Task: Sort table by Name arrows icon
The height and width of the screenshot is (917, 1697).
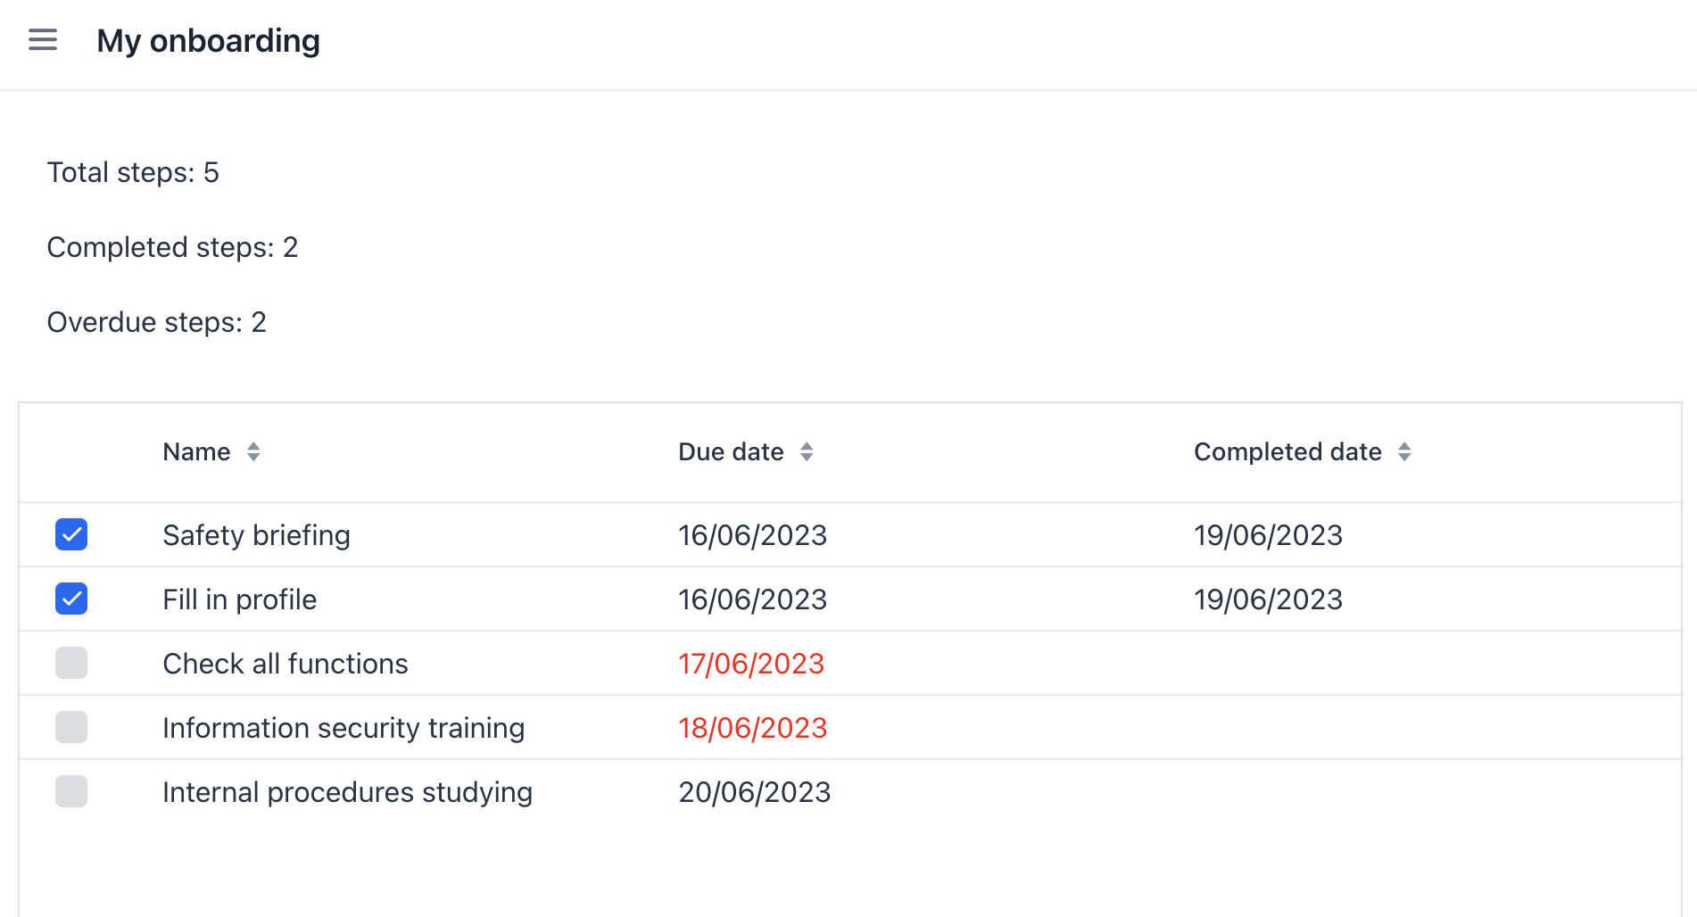Action: point(253,452)
